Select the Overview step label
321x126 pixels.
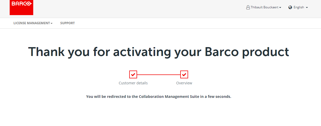tap(184, 83)
